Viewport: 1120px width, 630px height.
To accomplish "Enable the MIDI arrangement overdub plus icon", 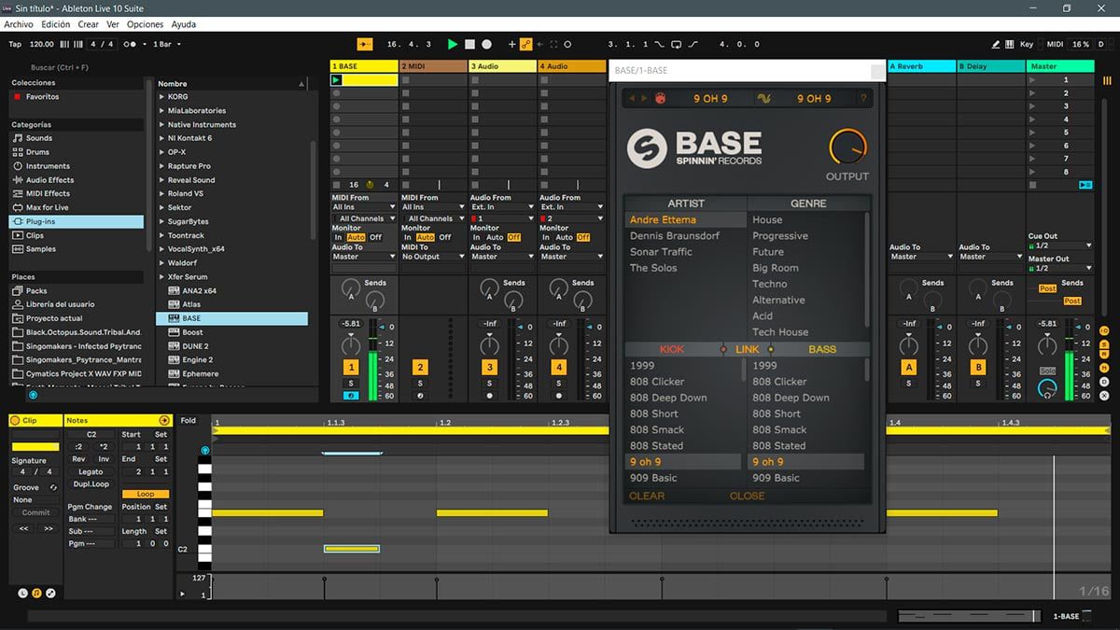I will click(511, 44).
